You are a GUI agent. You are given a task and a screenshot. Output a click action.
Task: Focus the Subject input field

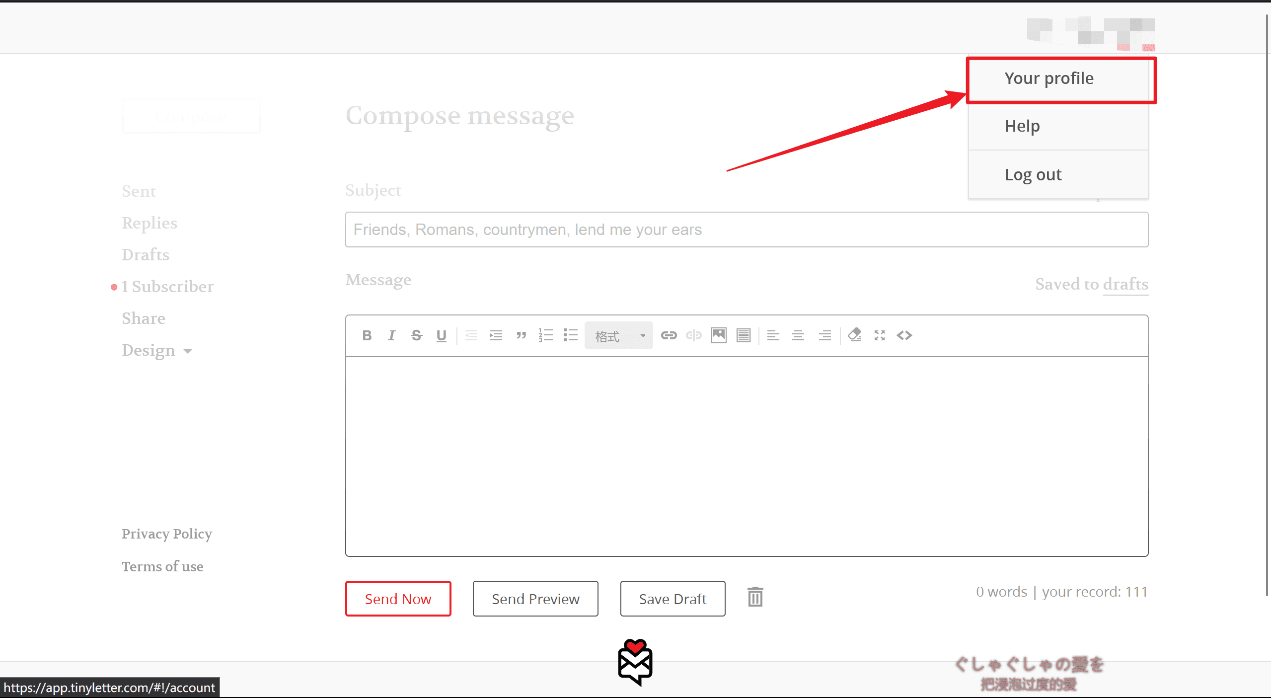(x=747, y=230)
